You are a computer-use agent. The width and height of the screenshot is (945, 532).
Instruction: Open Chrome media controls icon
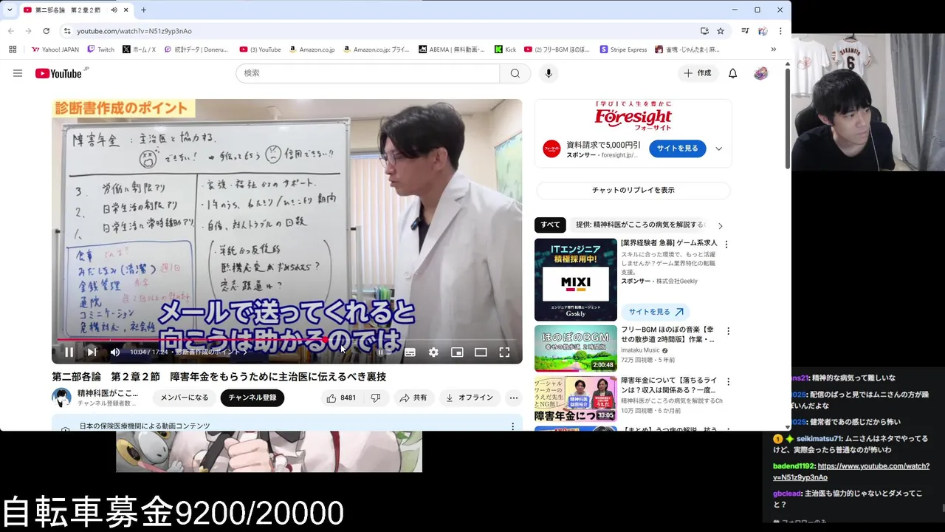coord(745,31)
